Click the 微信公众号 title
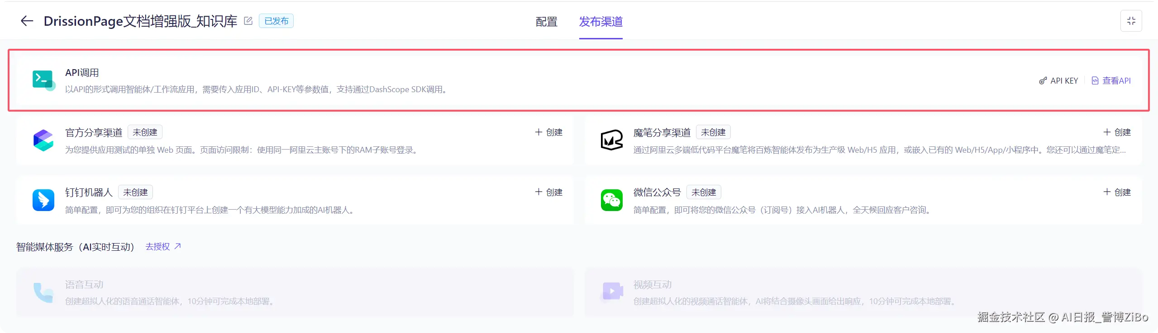Image resolution: width=1158 pixels, height=333 pixels. click(x=657, y=192)
